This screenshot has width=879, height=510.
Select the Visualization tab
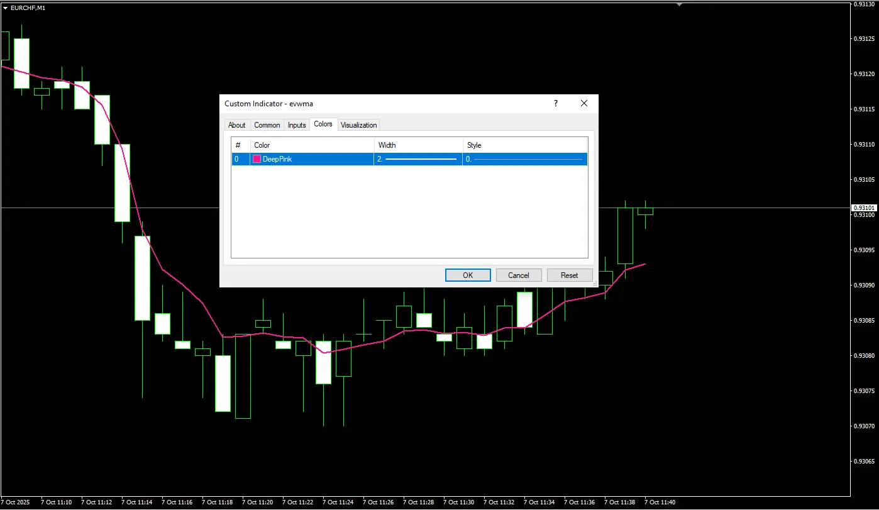coord(358,125)
